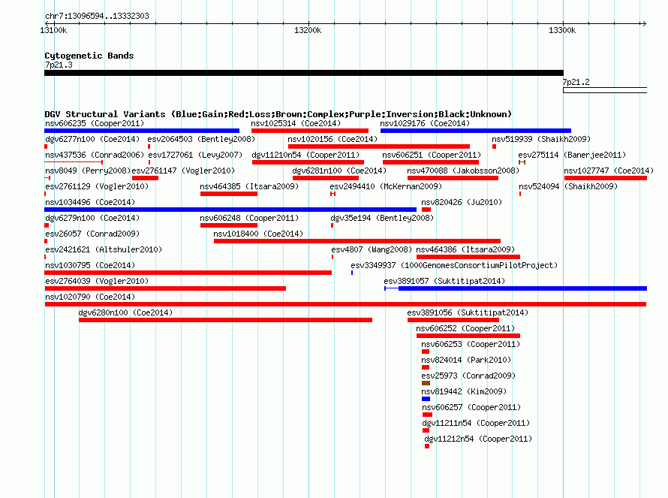Image resolution: width=668 pixels, height=498 pixels.
Task: Choose dgv11212n54 (Cooper2011) label
Action: pyautogui.click(x=478, y=439)
